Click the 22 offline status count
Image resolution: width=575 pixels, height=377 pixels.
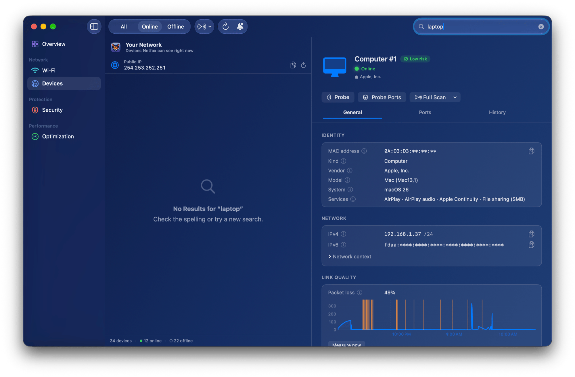[181, 341]
